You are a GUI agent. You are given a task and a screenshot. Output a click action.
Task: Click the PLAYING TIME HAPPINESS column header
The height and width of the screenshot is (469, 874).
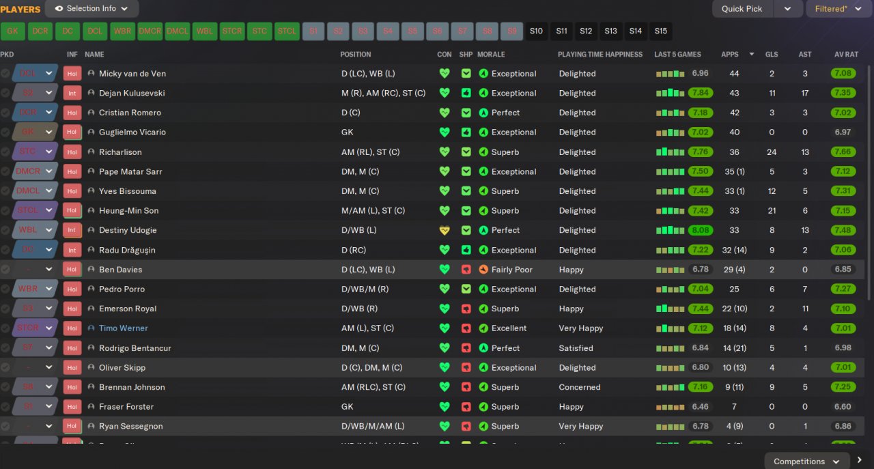click(x=600, y=54)
